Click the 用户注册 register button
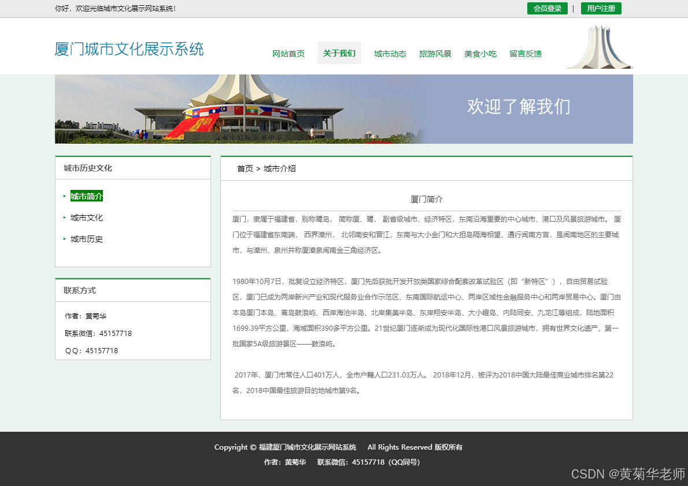The height and width of the screenshot is (486, 688). point(601,8)
